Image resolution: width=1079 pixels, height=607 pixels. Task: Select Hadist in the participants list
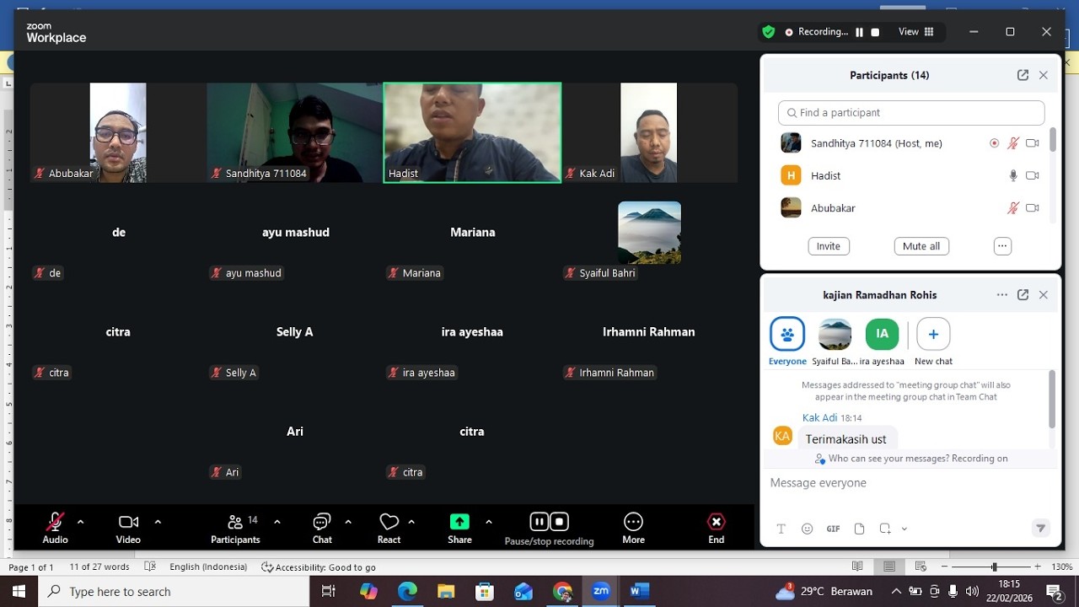pos(911,175)
